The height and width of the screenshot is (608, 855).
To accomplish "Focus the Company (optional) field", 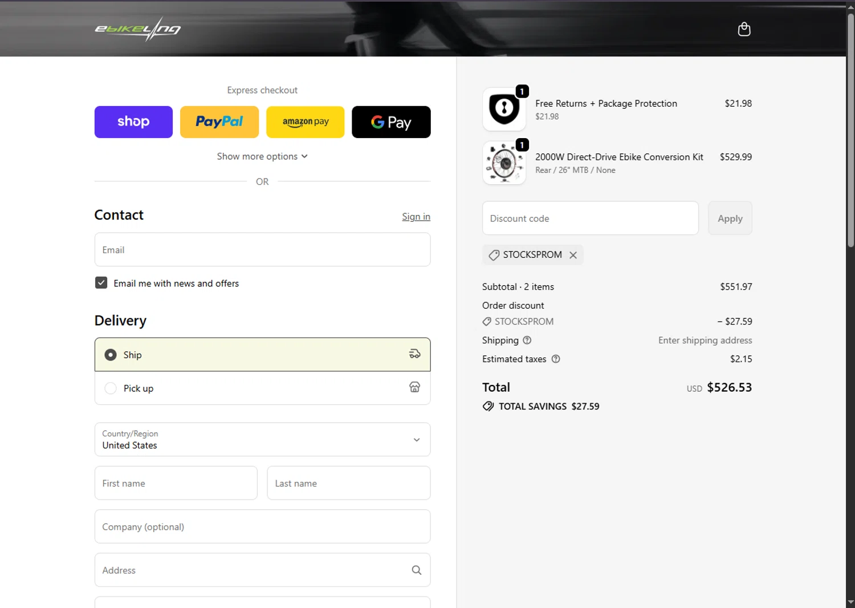I will coord(262,527).
